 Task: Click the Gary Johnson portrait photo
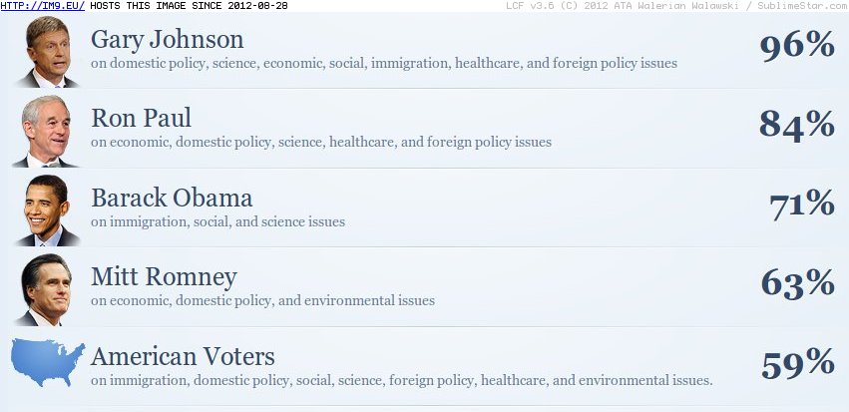click(47, 52)
